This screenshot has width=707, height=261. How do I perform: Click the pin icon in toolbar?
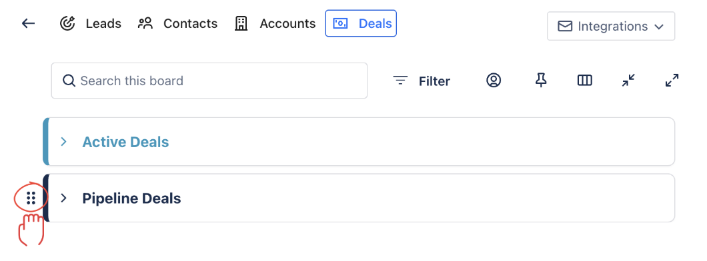point(541,81)
